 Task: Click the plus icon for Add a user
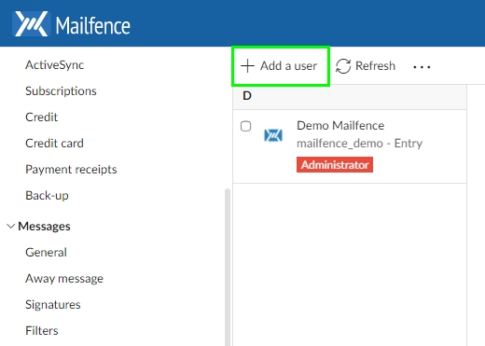tap(247, 66)
